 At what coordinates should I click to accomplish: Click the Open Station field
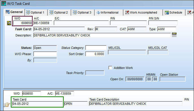coord(173,79)
